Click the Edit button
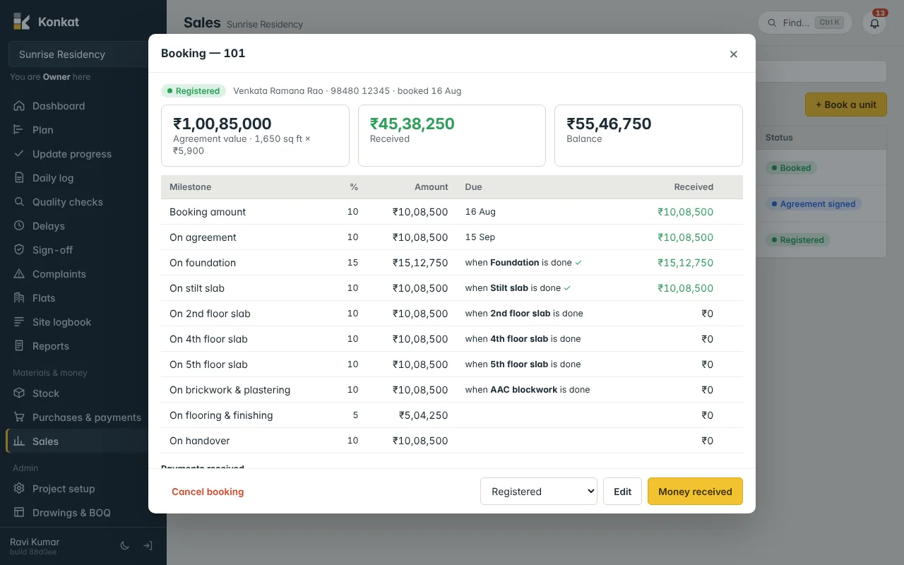Image resolution: width=904 pixels, height=565 pixels. click(622, 492)
